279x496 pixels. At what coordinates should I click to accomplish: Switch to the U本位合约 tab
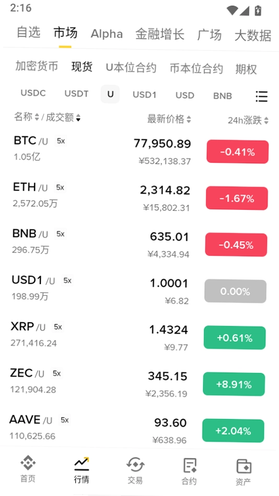(131, 68)
